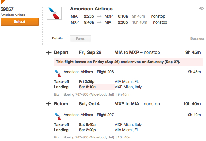Click American Airlines – Flight 206 text

[89, 72]
